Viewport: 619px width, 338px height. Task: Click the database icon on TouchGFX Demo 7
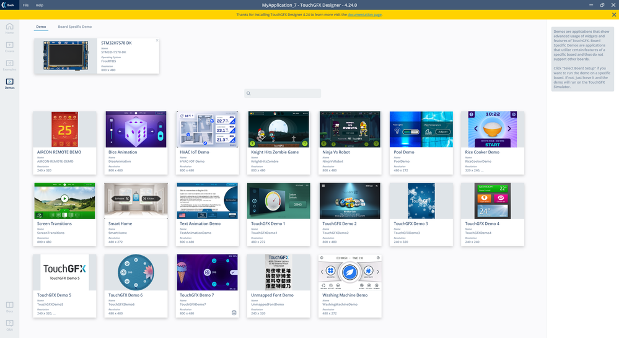coord(234,313)
